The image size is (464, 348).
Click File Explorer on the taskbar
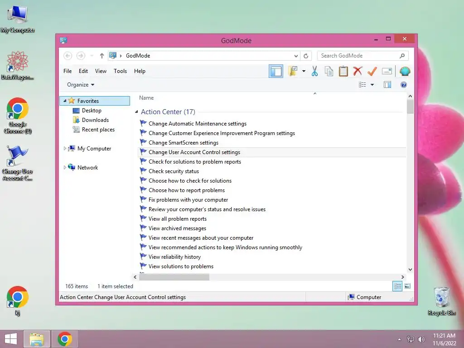(37, 339)
